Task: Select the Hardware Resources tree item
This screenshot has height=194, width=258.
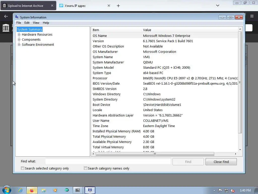Action: (37, 34)
